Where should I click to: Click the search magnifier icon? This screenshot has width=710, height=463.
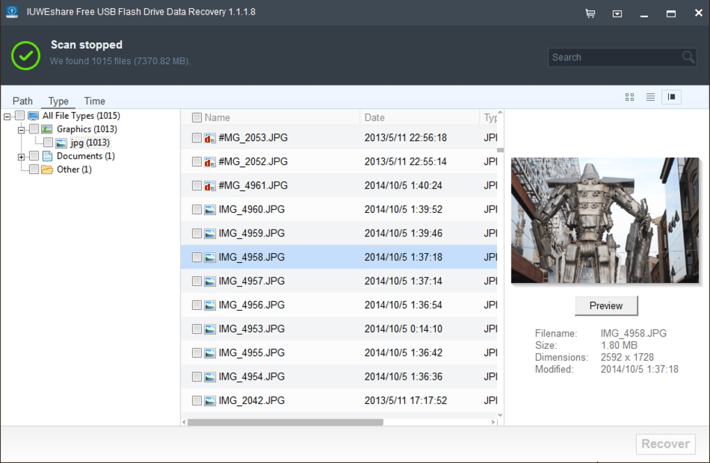click(x=687, y=57)
